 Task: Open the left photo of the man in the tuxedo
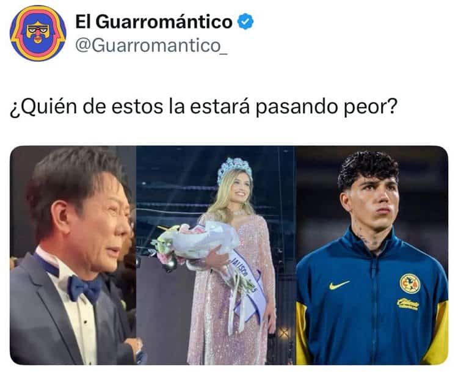[x=73, y=255]
